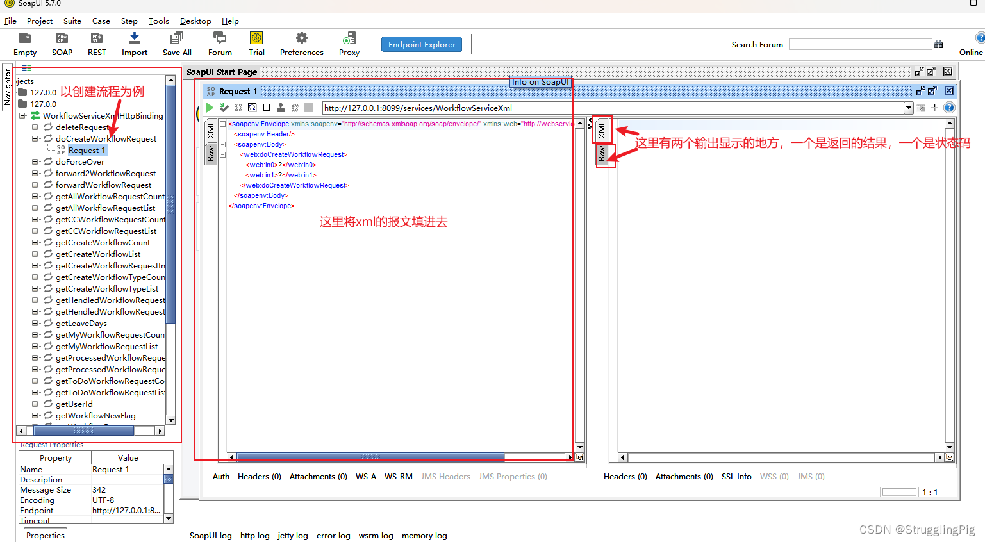The width and height of the screenshot is (985, 542).
Task: Collapse the soapenv:Body XML fold marker
Action: coord(222,144)
